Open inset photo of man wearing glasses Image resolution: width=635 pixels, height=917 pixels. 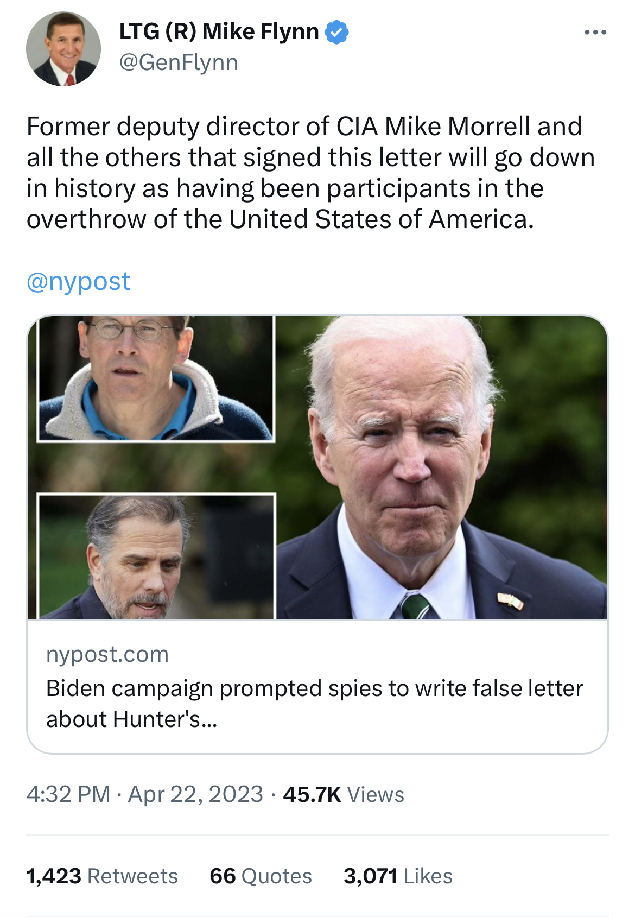click(x=155, y=378)
